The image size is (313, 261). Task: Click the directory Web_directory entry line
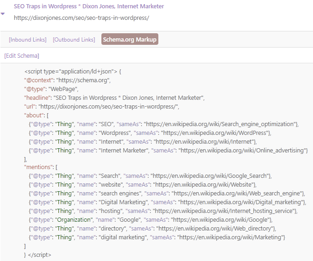(x=152, y=228)
